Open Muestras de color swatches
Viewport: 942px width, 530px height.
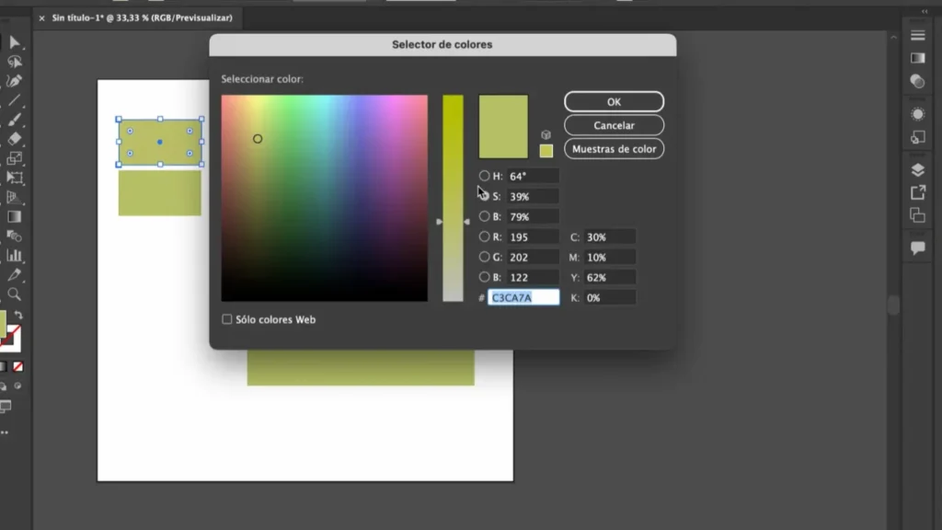[x=614, y=148]
